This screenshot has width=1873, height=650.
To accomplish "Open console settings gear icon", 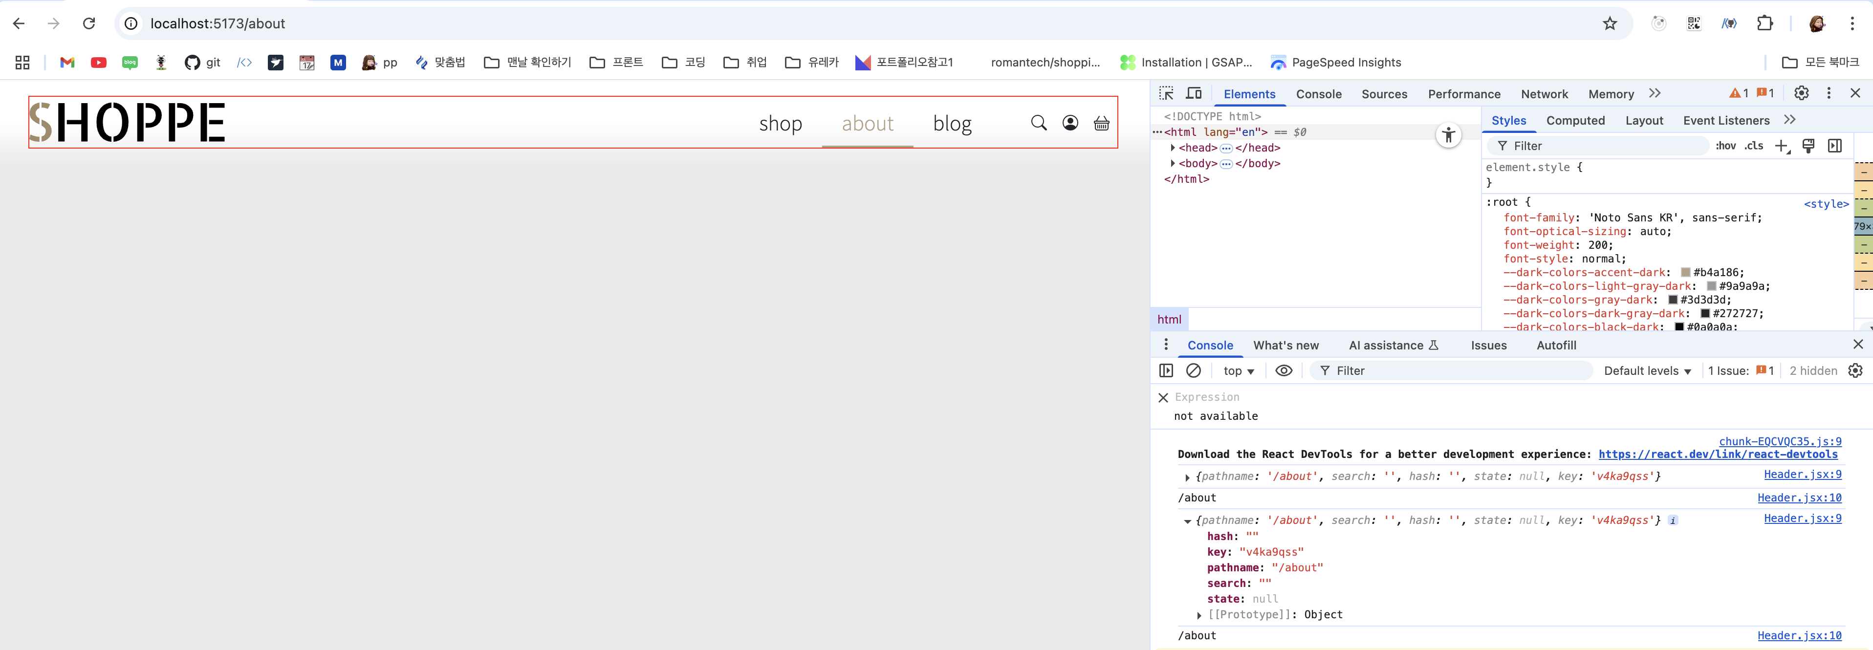I will 1855,371.
